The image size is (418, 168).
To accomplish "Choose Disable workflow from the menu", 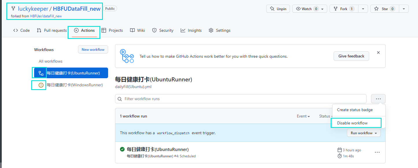I will 359,123.
